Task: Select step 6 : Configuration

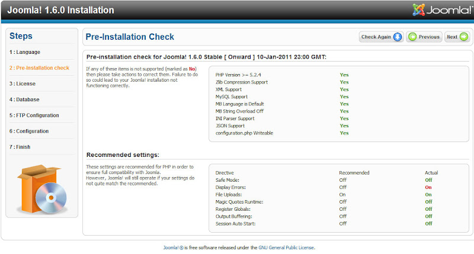Action: [29, 131]
